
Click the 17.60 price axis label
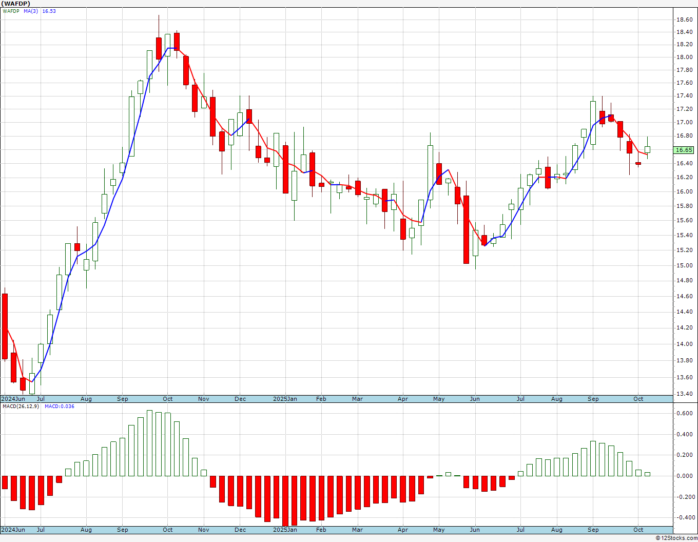[684, 83]
